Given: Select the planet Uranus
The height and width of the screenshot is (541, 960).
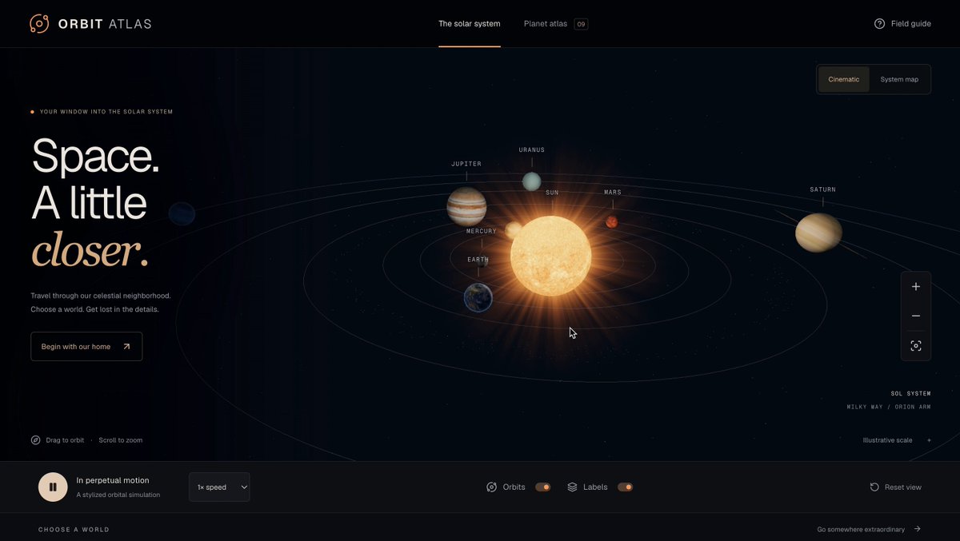Looking at the screenshot, I should [x=531, y=181].
